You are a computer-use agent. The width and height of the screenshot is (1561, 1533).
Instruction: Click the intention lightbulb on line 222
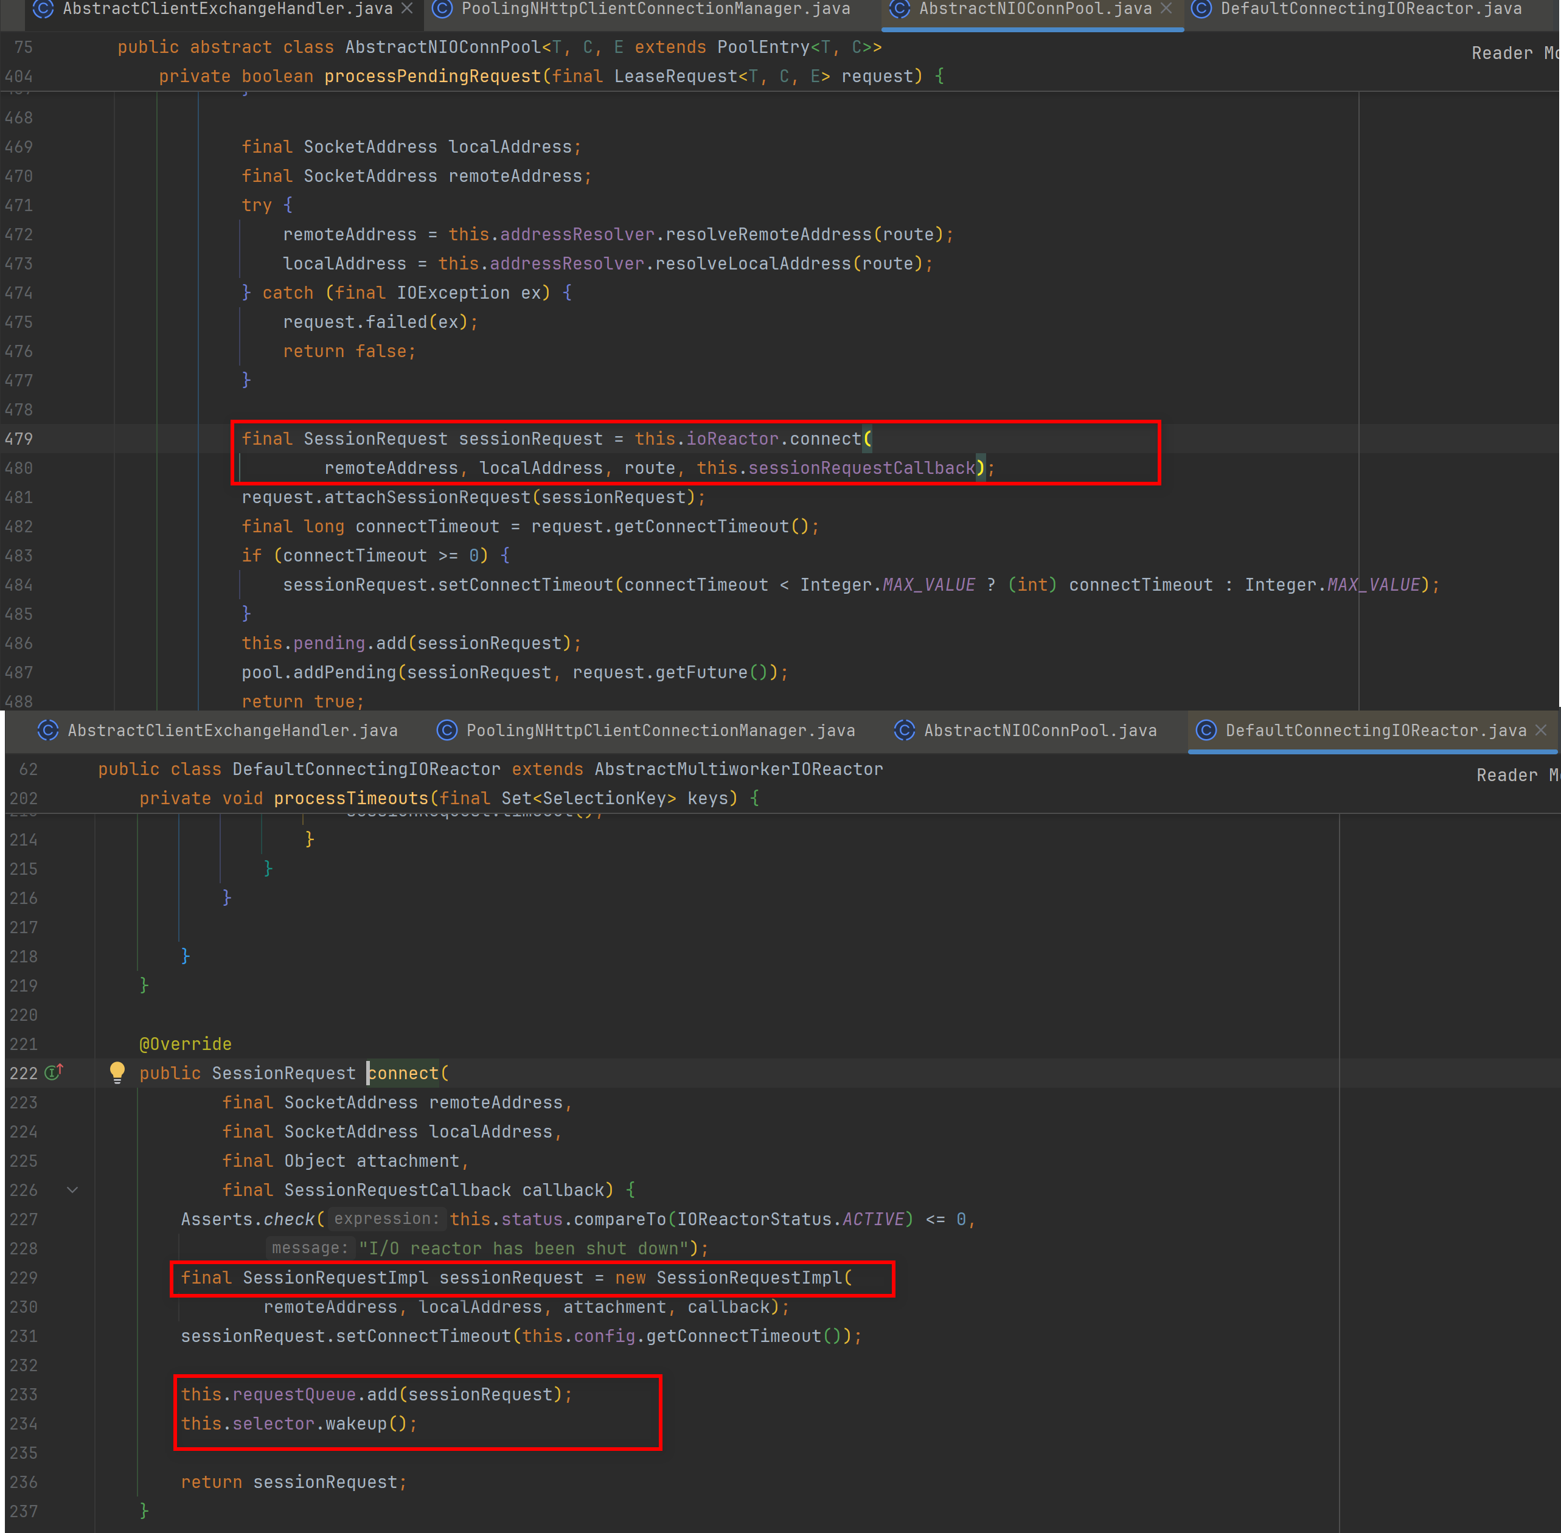coord(117,1072)
